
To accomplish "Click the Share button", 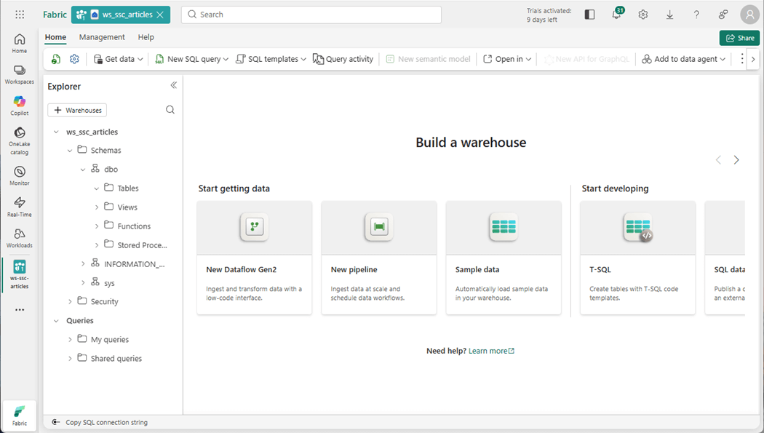I will pyautogui.click(x=740, y=38).
